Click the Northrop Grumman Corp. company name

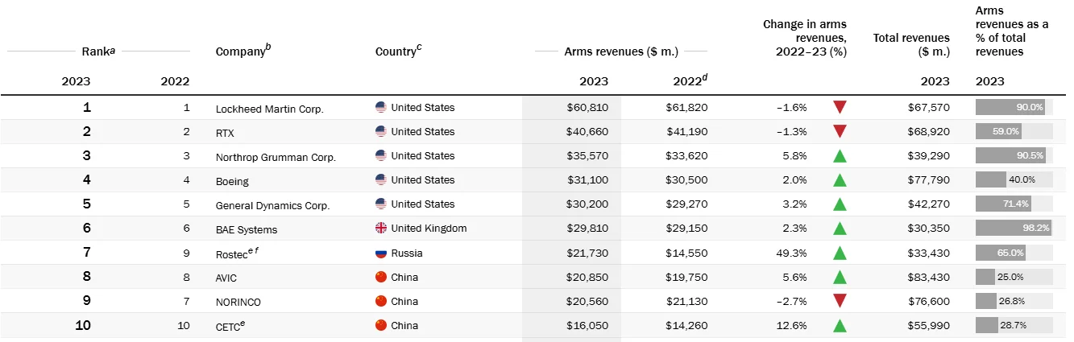276,157
